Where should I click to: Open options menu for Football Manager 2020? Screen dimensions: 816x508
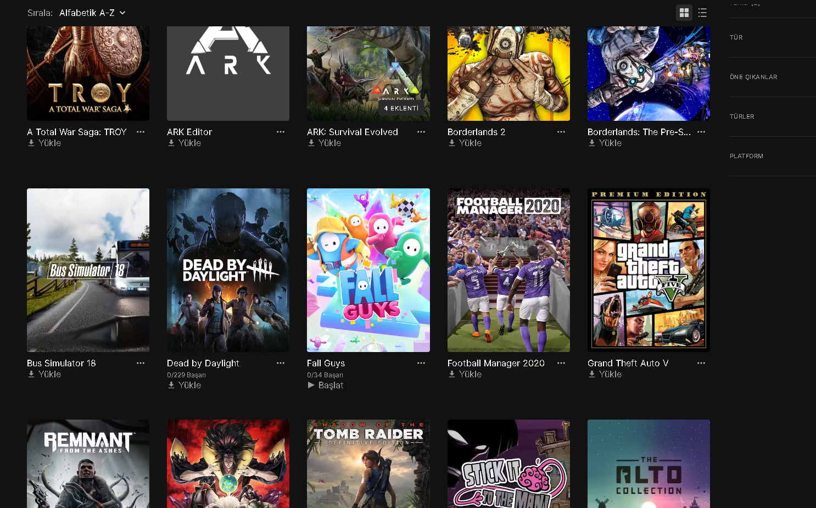coord(561,363)
